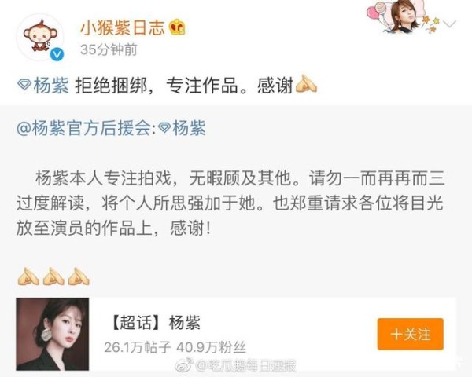Tap the praying hands emoji after 感谢
The image size is (472, 377).
(x=307, y=84)
